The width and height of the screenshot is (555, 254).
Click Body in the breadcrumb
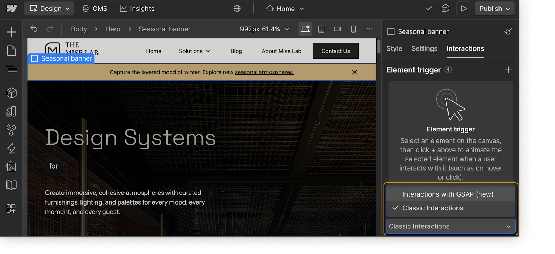pyautogui.click(x=79, y=29)
